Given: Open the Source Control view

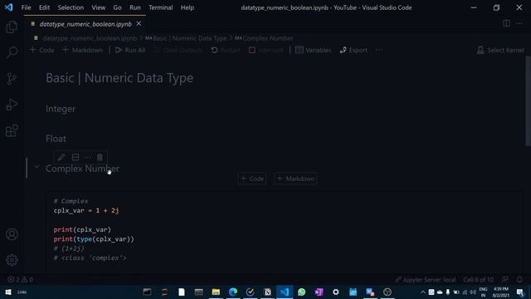Looking at the screenshot, I should [12, 79].
